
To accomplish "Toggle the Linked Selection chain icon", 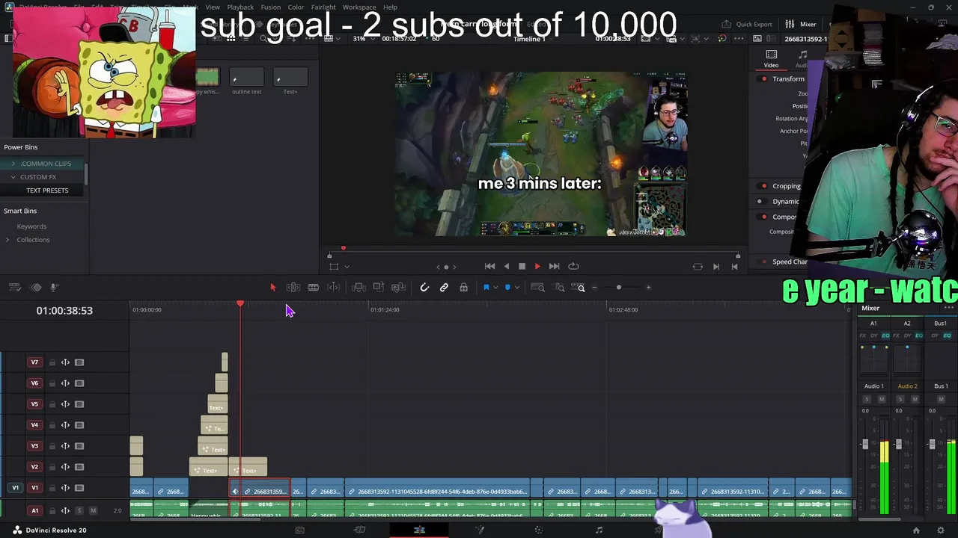I will click(x=444, y=288).
